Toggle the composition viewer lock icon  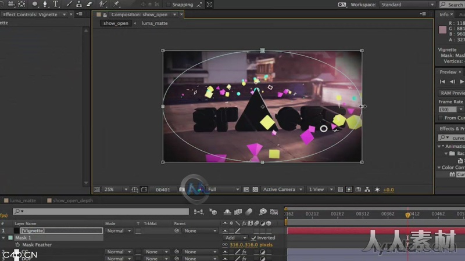[x=105, y=14]
